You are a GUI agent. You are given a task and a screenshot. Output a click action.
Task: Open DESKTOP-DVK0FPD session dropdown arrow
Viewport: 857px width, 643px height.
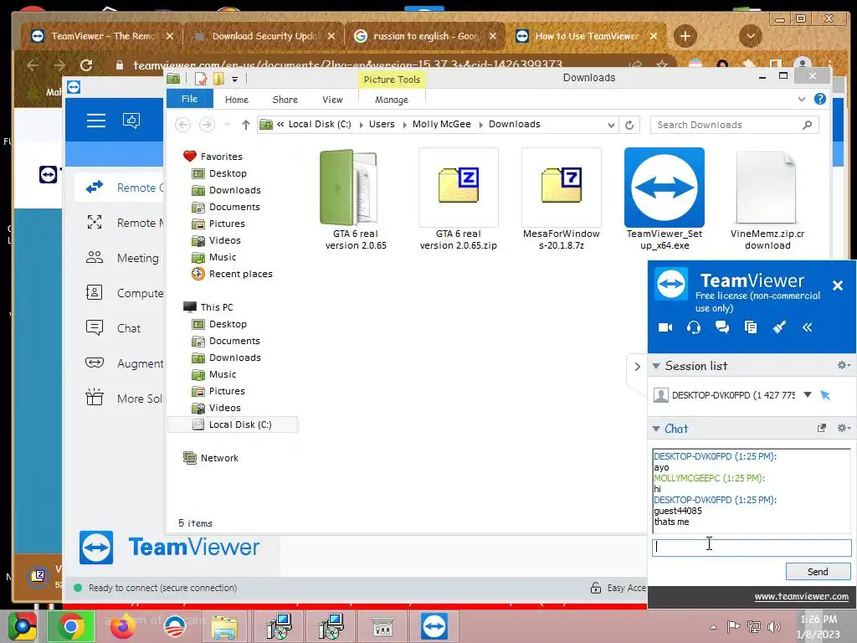click(808, 395)
